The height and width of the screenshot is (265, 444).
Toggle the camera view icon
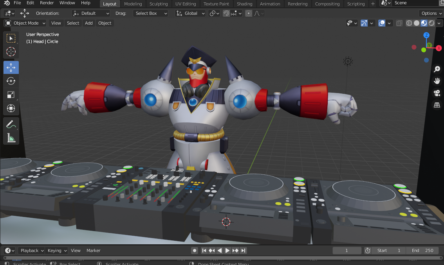point(437,93)
